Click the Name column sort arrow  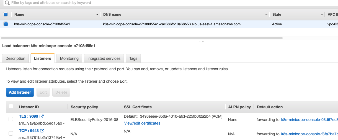tap(97, 15)
